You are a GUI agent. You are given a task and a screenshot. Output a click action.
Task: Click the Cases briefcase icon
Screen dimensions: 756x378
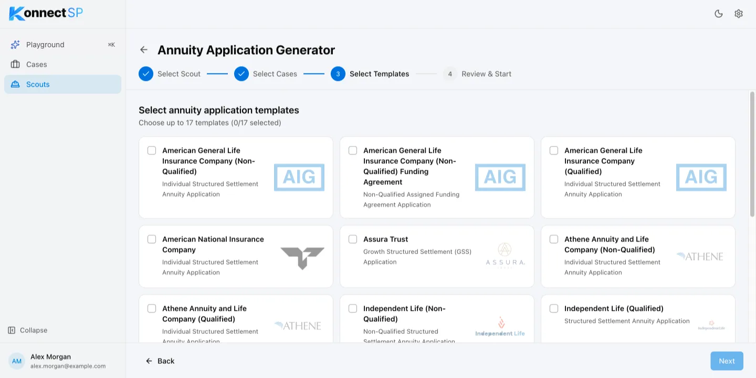click(15, 65)
